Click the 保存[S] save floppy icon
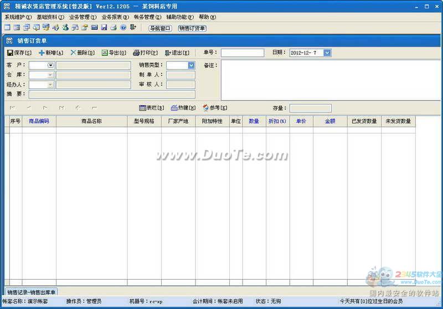This screenshot has height=309, width=443. click(x=10, y=53)
